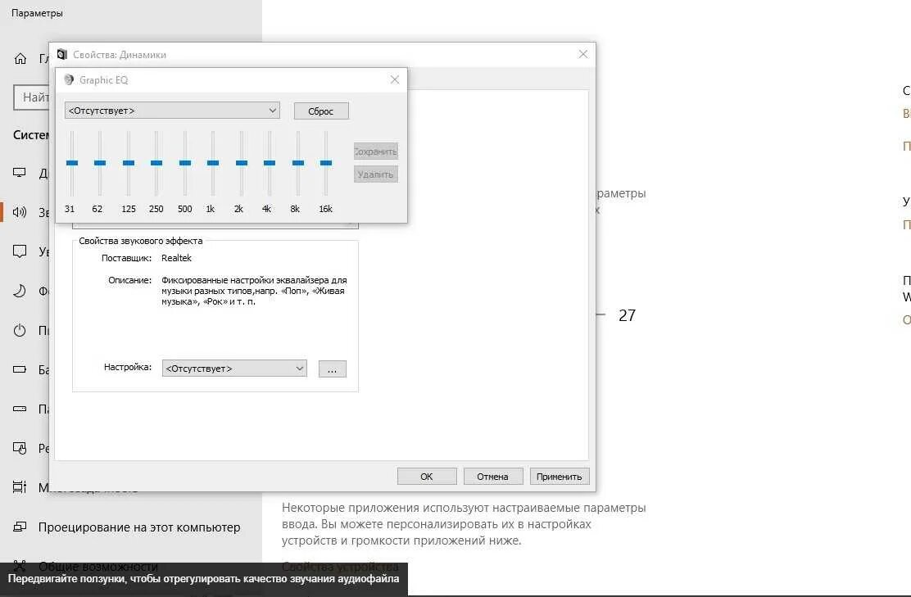Screen dimensions: 911x597
Task: Select the Tablet mode icon in sidebar
Action: [20, 448]
